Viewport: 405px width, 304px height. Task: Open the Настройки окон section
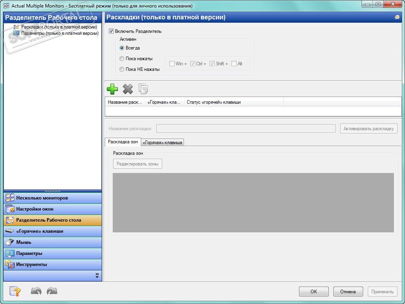click(53, 209)
